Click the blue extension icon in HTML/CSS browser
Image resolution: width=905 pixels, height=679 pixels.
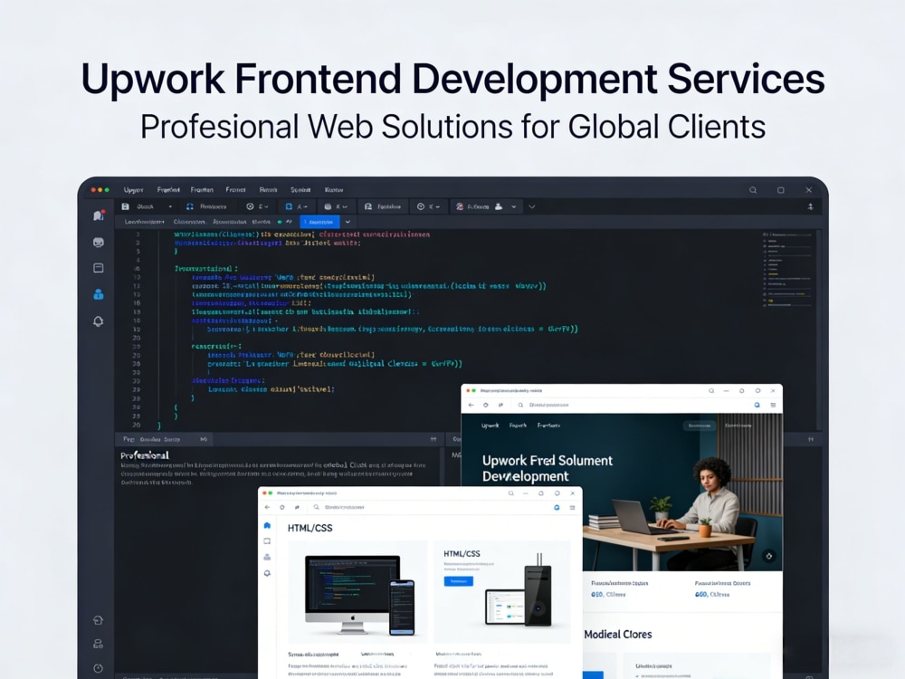click(557, 508)
